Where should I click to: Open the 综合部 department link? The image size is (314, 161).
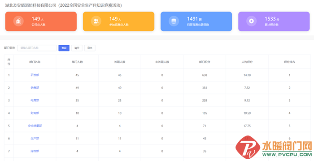click(x=35, y=151)
